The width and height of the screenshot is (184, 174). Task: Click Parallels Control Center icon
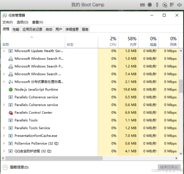tap(11, 113)
